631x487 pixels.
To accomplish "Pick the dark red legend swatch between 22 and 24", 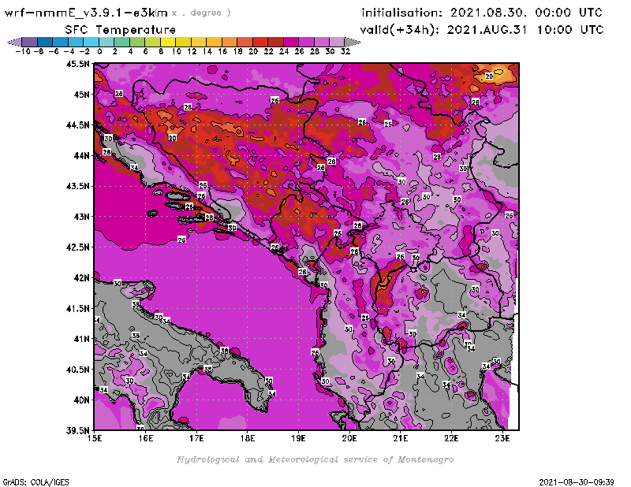I will (275, 42).
